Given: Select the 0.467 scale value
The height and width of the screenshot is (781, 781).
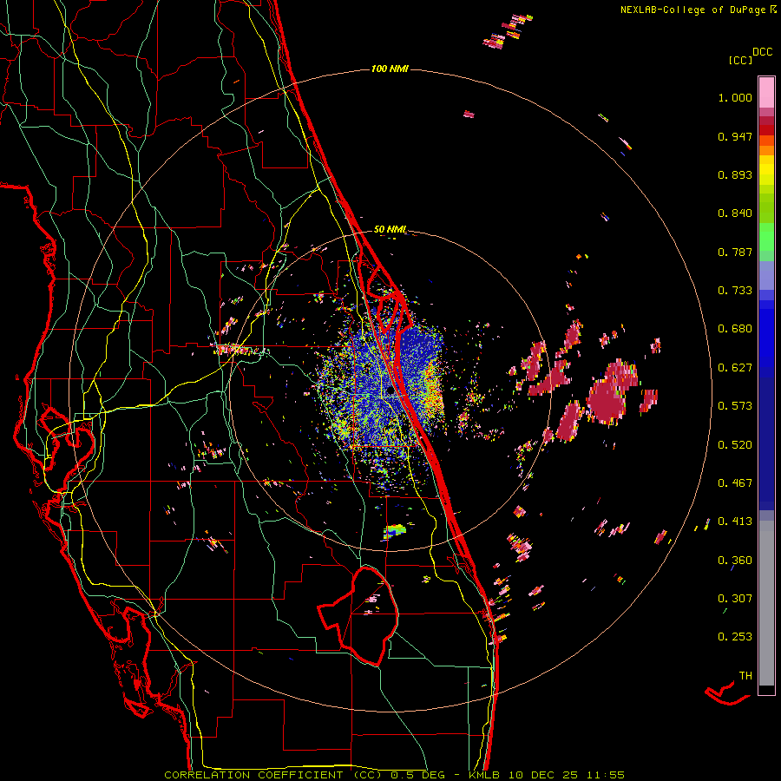Looking at the screenshot, I should click(x=735, y=483).
